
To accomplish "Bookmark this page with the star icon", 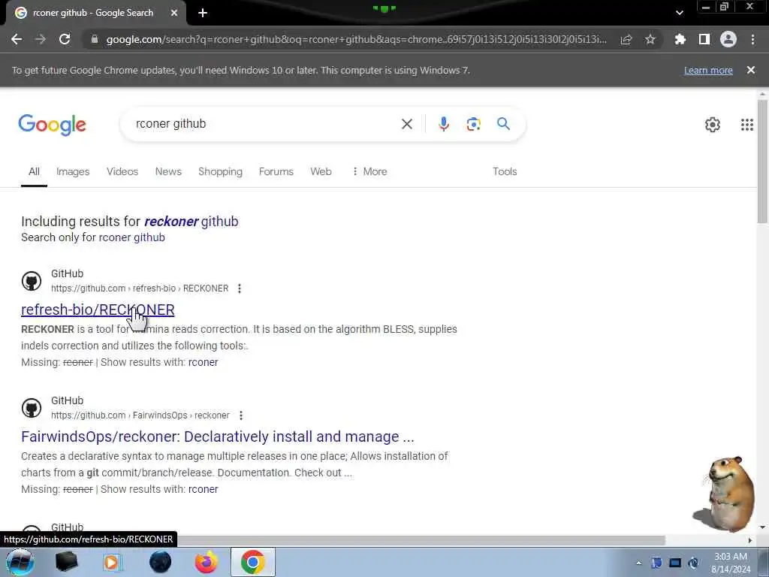I will click(650, 39).
